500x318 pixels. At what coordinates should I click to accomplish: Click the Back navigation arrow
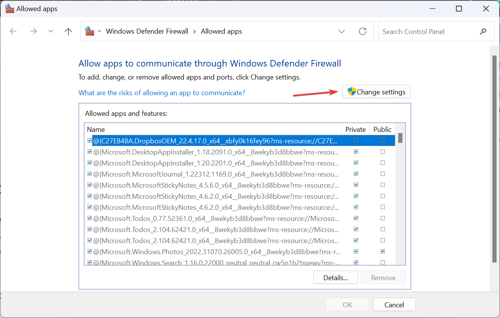13,31
